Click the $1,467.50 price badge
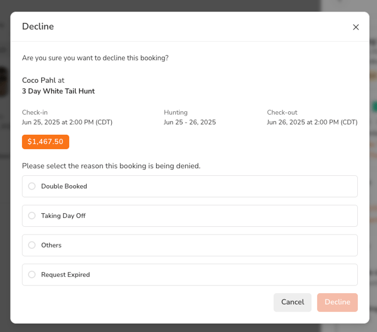The width and height of the screenshot is (377, 332). (45, 142)
